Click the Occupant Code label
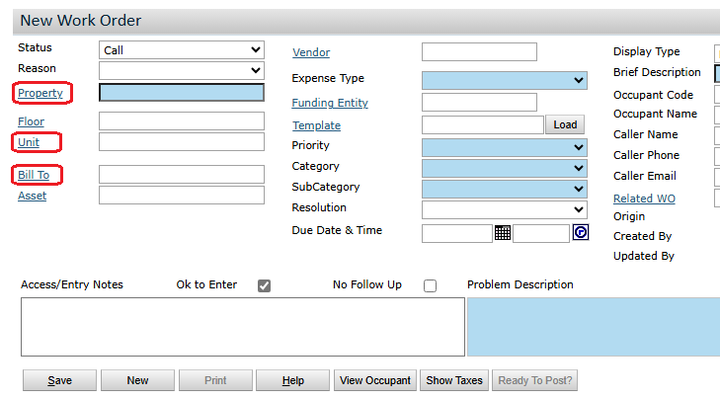 tap(654, 95)
